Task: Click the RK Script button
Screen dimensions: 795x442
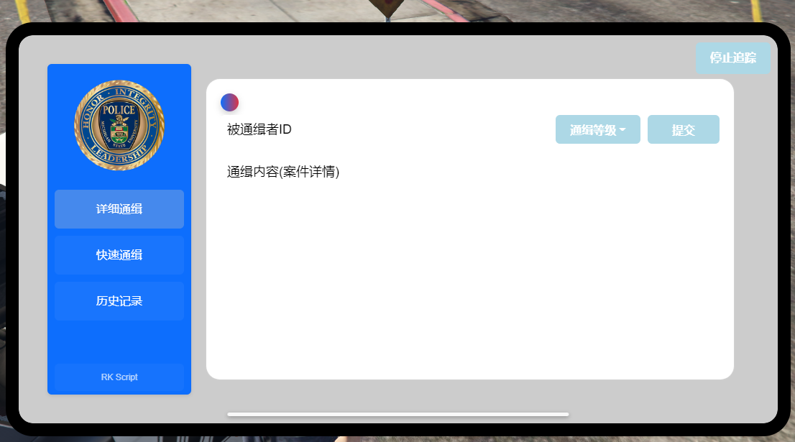Action: 119,377
